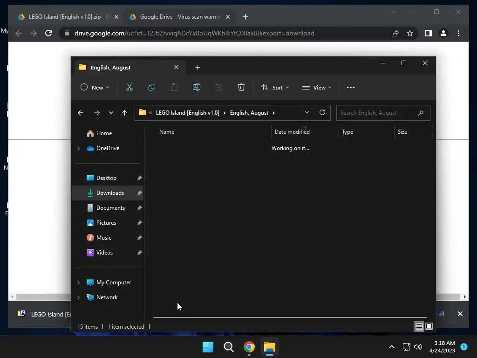The width and height of the screenshot is (477, 358).
Task: Close the English, August Explorer tab
Action: (x=177, y=67)
